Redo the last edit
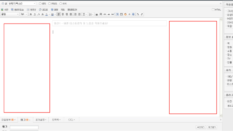 tap(142, 15)
